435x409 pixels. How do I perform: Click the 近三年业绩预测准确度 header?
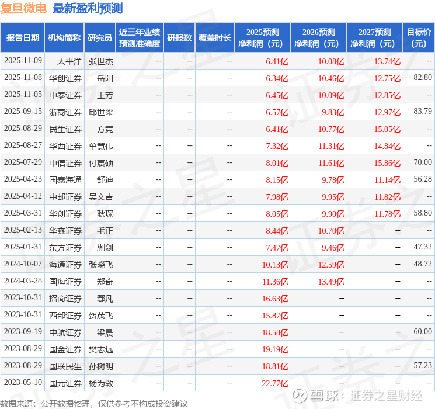point(140,38)
